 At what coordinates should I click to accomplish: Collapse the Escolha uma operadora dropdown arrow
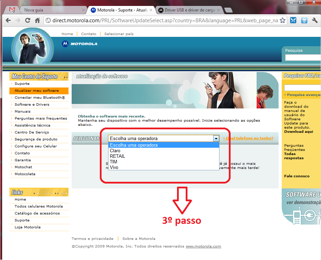(216, 138)
